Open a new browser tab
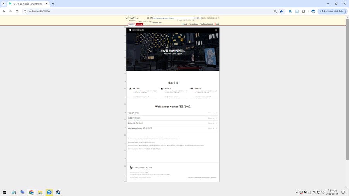Screen dimensions: 349x196 (53, 4)
